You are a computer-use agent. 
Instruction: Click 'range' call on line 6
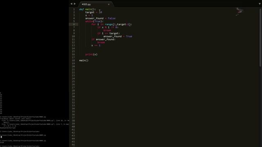pos(109,24)
